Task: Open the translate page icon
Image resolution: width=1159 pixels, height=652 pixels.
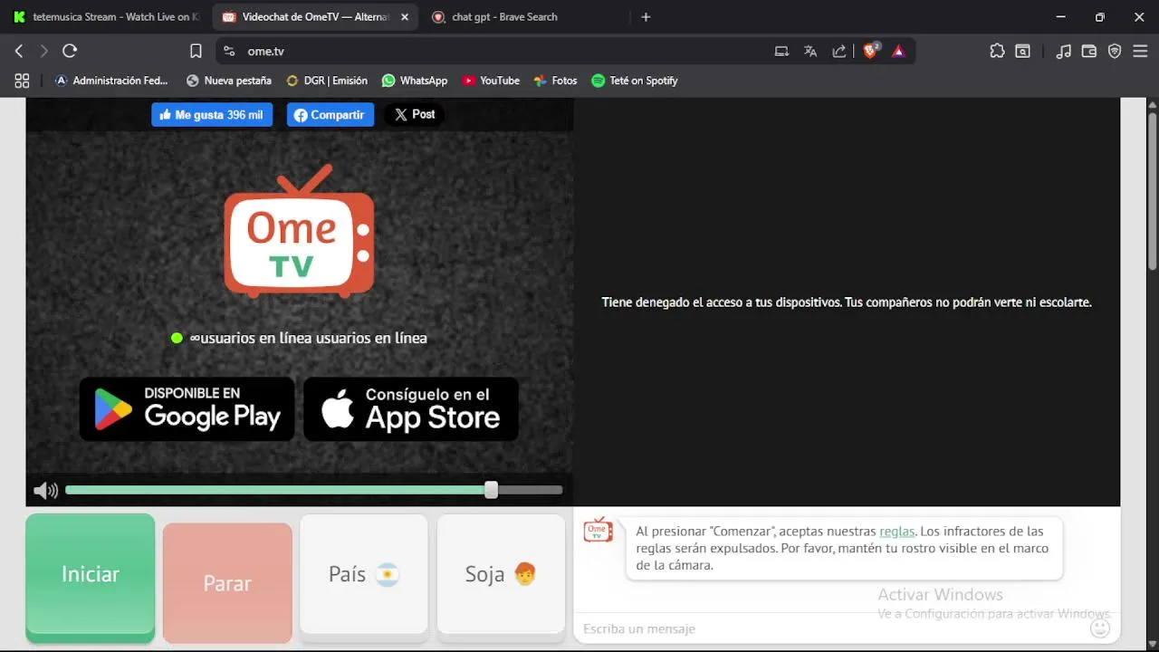Action: pos(810,52)
